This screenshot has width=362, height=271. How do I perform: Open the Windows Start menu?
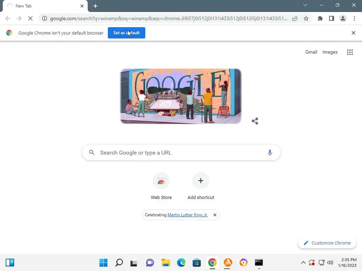coord(104,263)
